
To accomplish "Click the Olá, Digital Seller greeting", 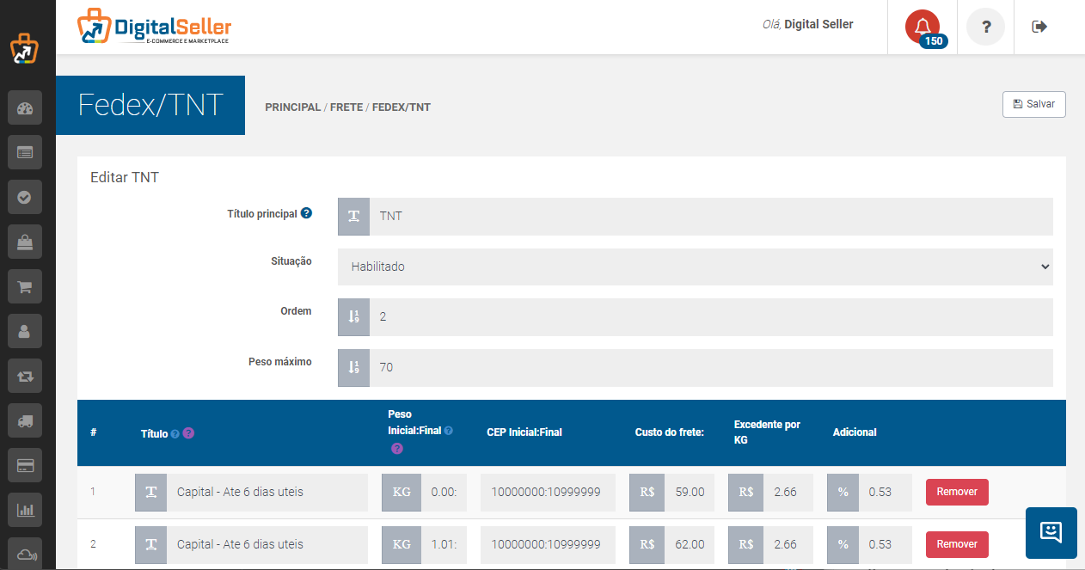I will pos(808,24).
